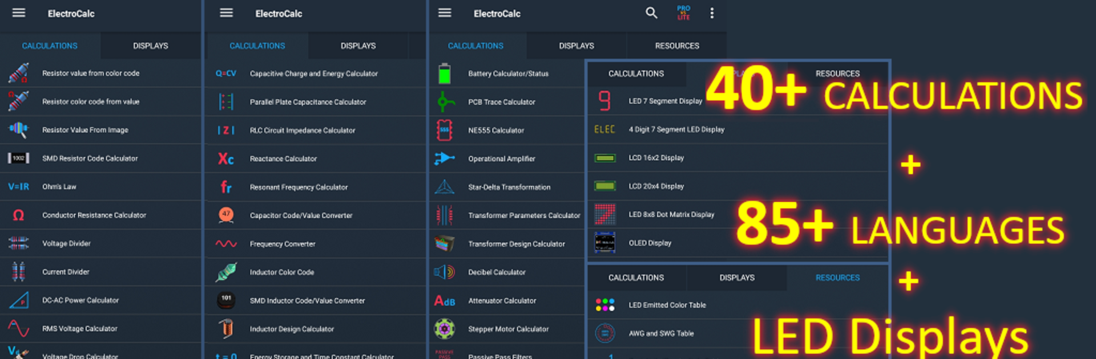The image size is (1096, 359).
Task: Click the Current Divider icon
Action: pos(18,272)
